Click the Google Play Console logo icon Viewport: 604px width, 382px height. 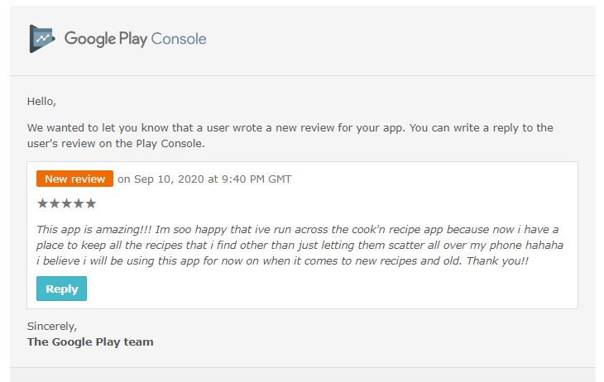point(42,39)
